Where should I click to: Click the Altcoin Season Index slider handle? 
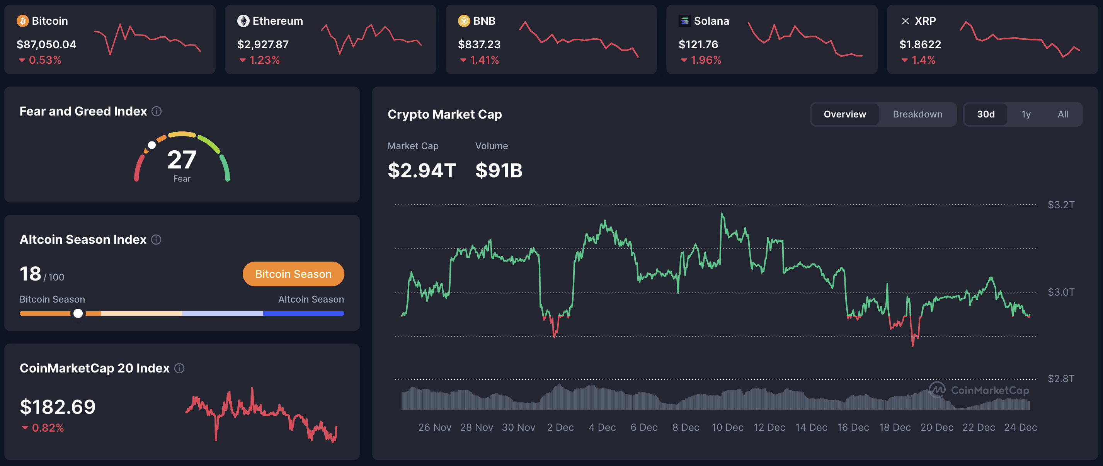(78, 313)
